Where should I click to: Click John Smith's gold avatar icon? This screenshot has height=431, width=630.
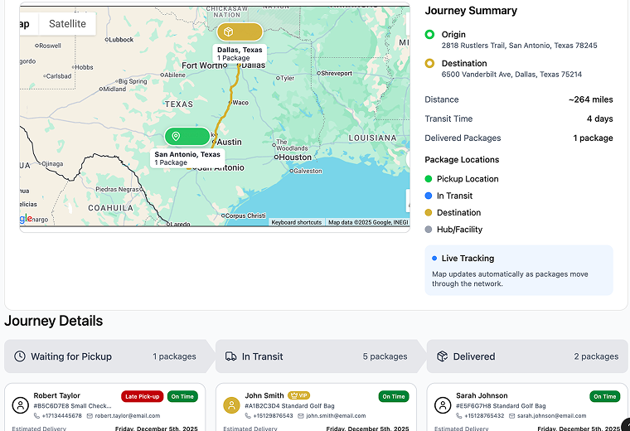click(x=231, y=404)
